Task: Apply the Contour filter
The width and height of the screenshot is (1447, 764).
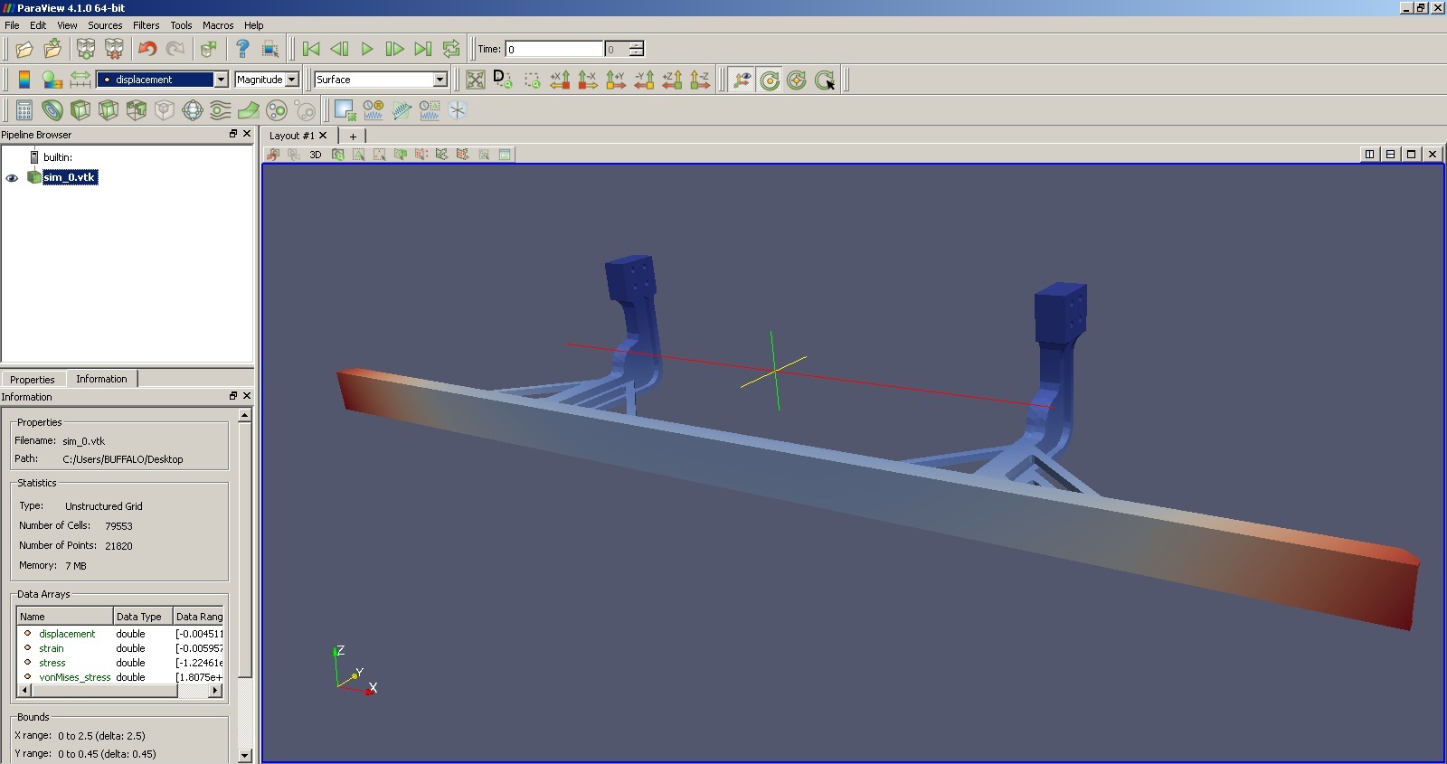Action: click(x=52, y=110)
